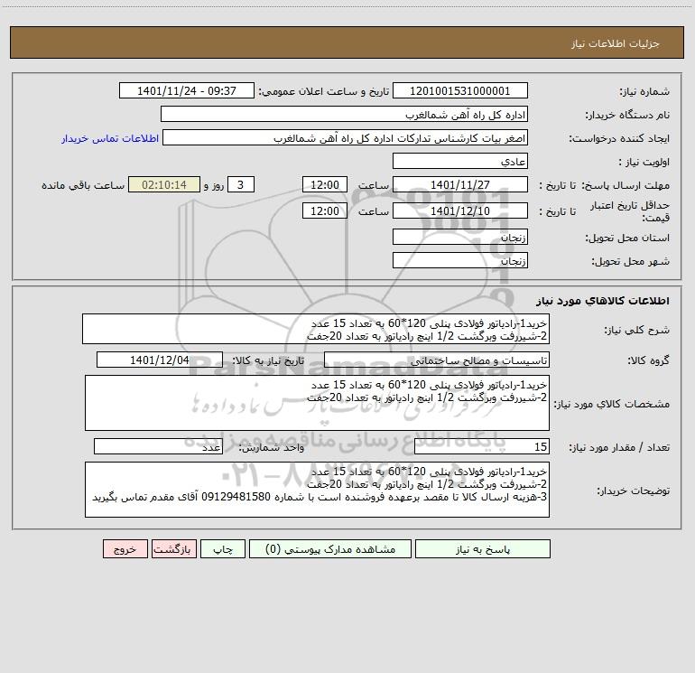Click the تاریخ و ساعت اعلان عمومی label
695x673 pixels.
pyautogui.click(x=324, y=91)
